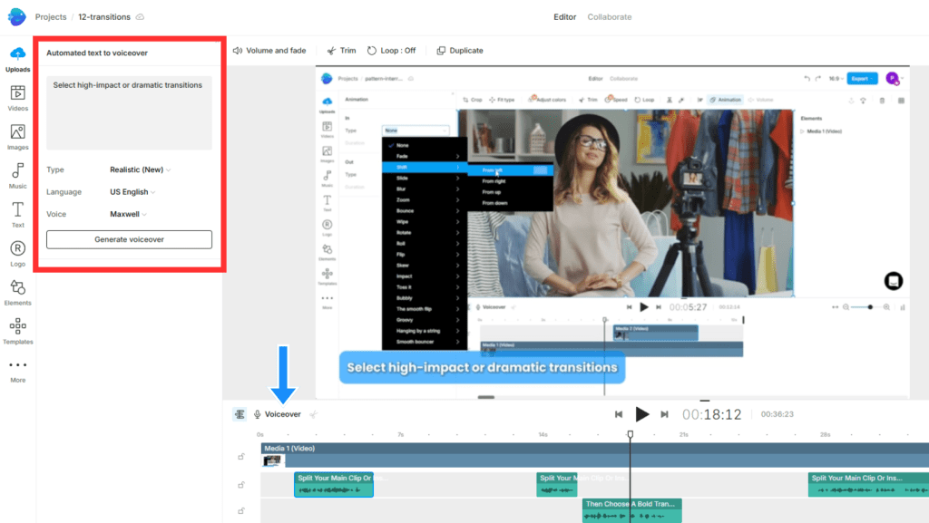Screen dimensions: 929x523
Task: Expand the Type dropdown showing Realistic (New)
Action: (x=140, y=169)
